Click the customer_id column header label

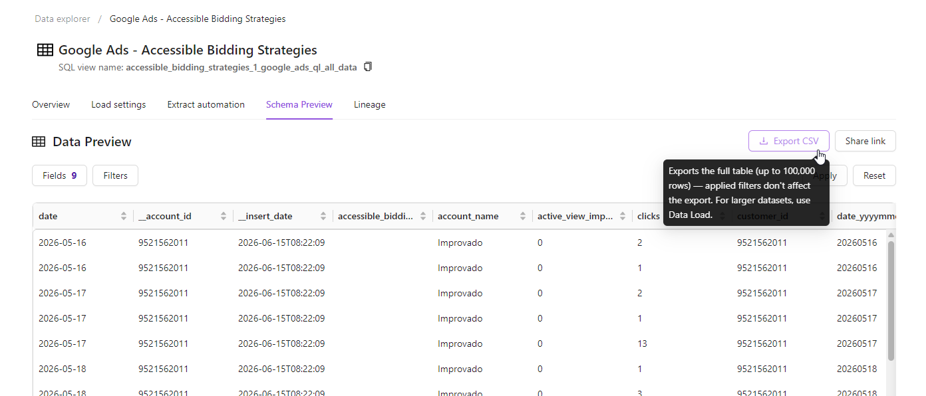click(x=762, y=217)
